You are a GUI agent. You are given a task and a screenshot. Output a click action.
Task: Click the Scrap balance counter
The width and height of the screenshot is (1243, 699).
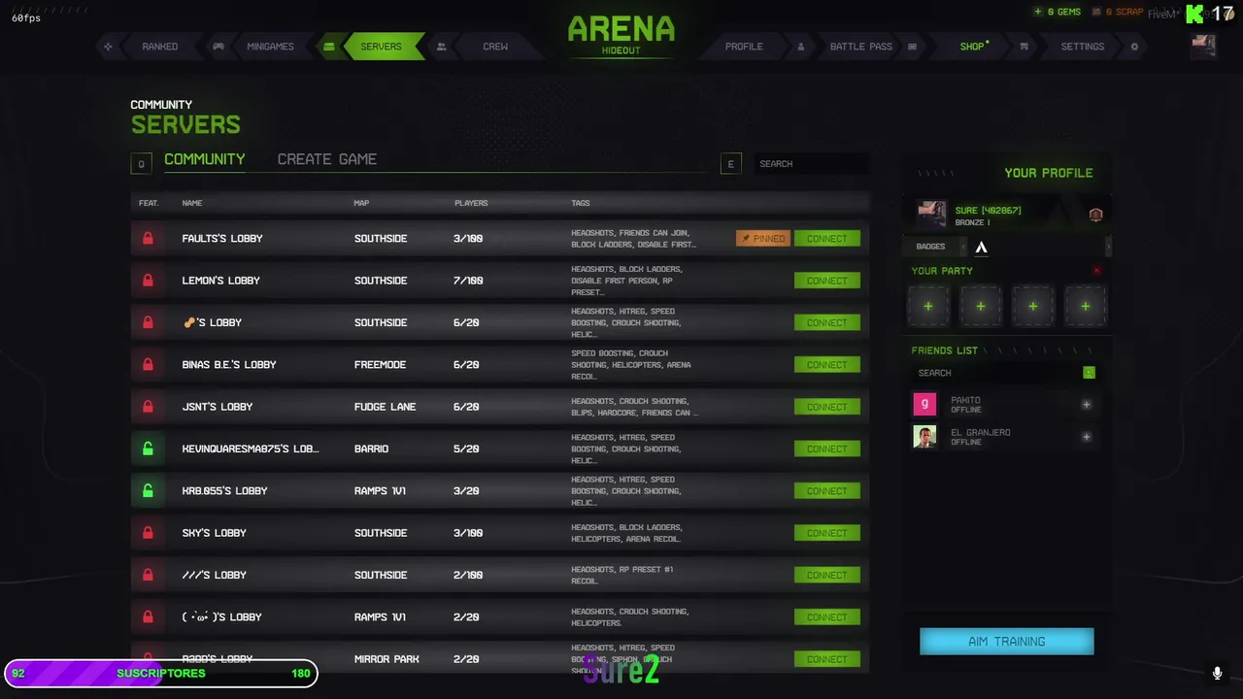[1117, 12]
